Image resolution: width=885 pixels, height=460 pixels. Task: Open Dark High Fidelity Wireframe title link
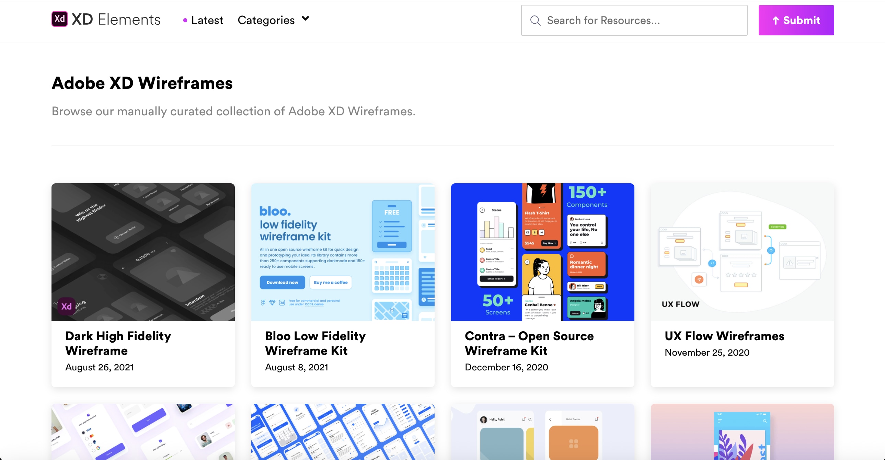(118, 343)
